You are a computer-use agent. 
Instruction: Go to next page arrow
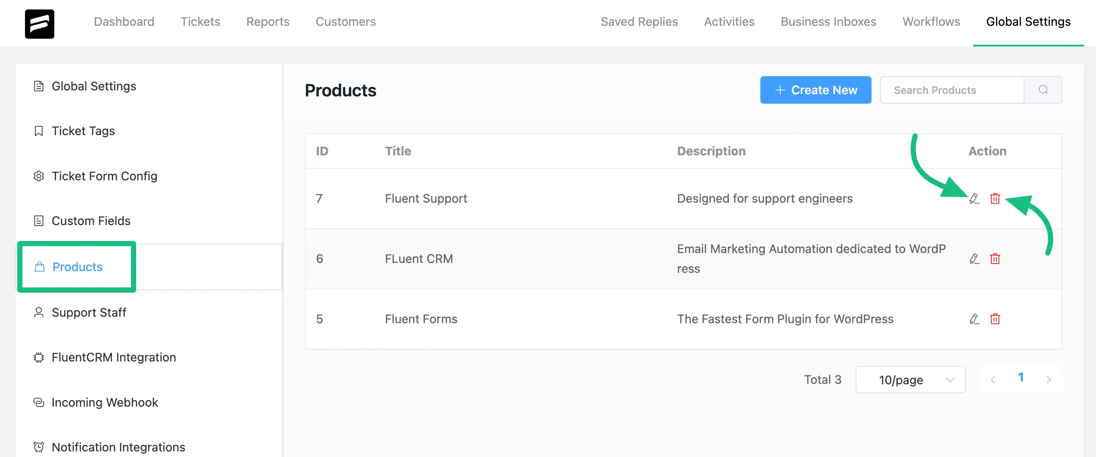click(x=1049, y=380)
